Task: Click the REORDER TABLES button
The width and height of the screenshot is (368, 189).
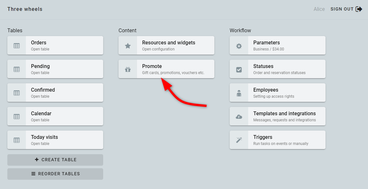Action: click(55, 174)
